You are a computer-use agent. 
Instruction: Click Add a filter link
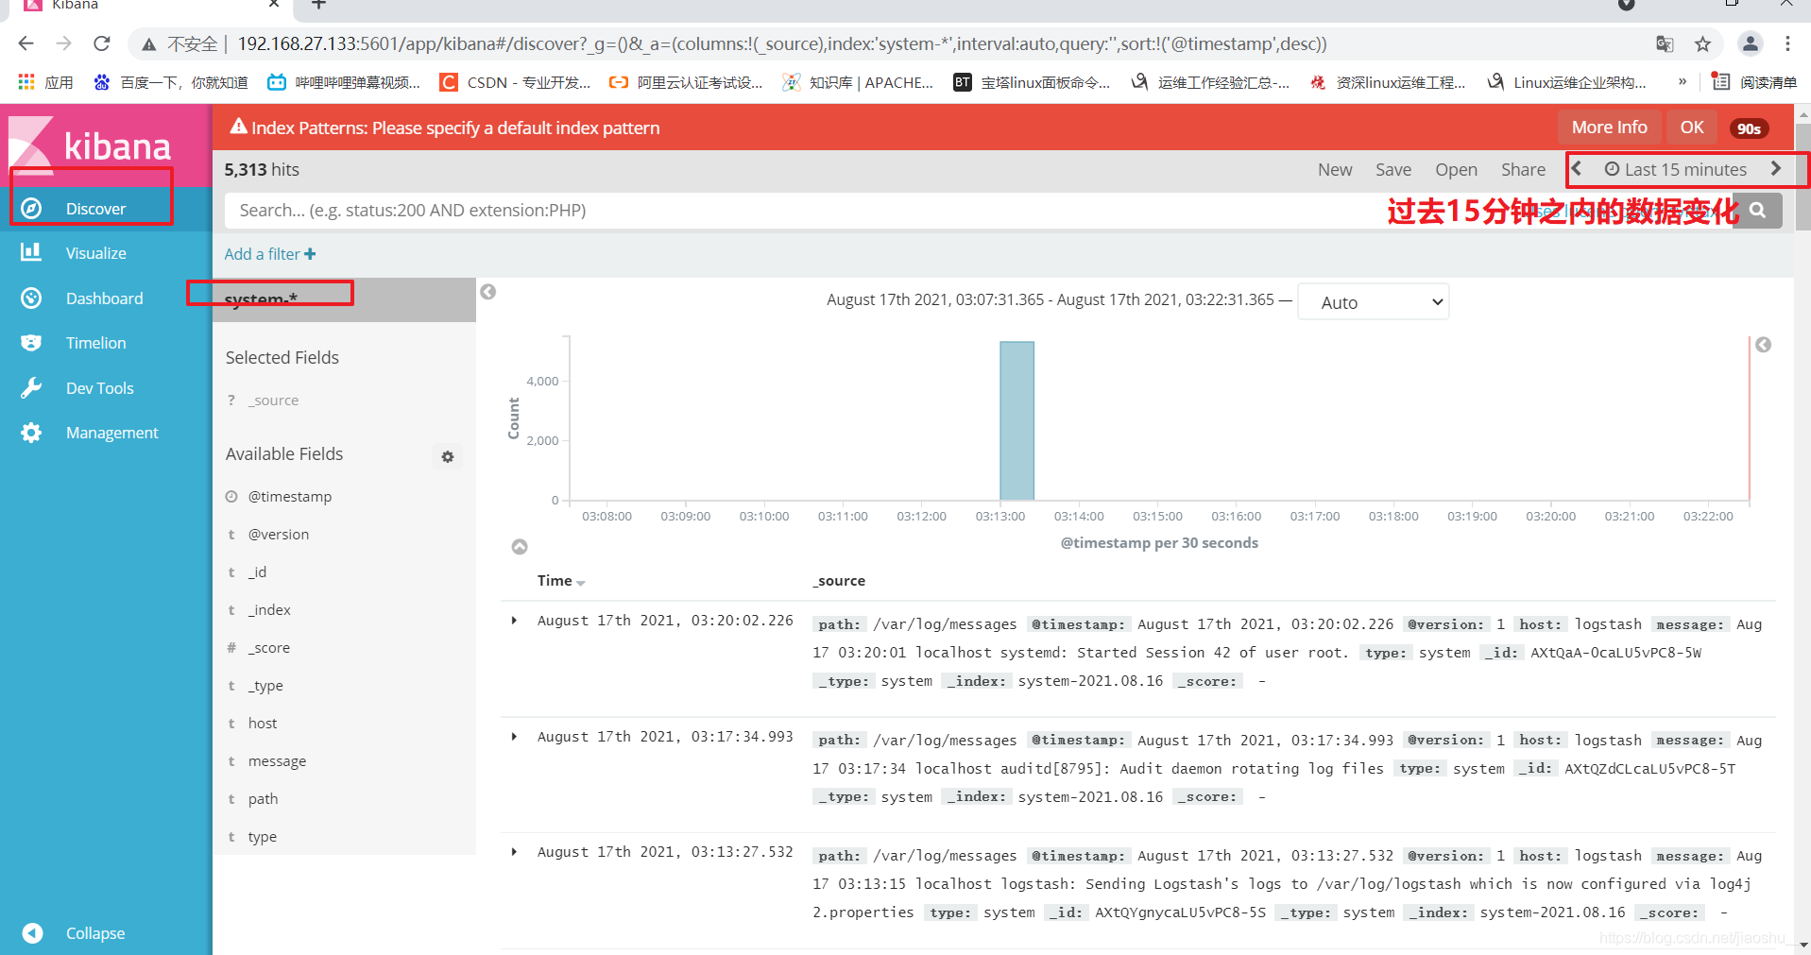coord(270,254)
